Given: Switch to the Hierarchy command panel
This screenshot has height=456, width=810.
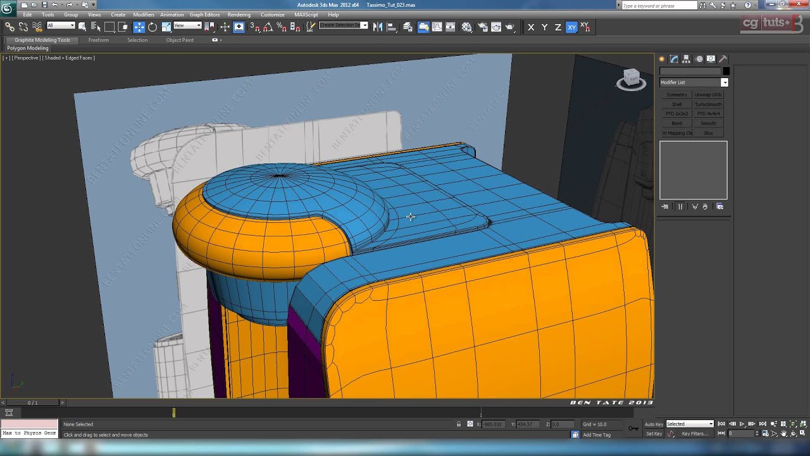Looking at the screenshot, I should [x=687, y=59].
